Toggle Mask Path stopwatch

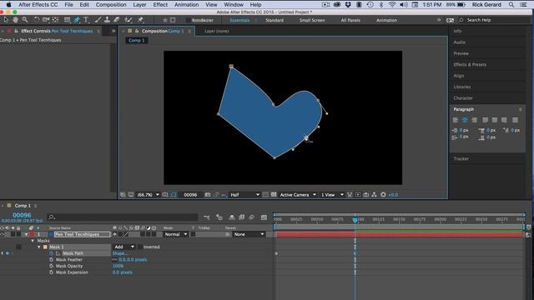click(x=52, y=253)
